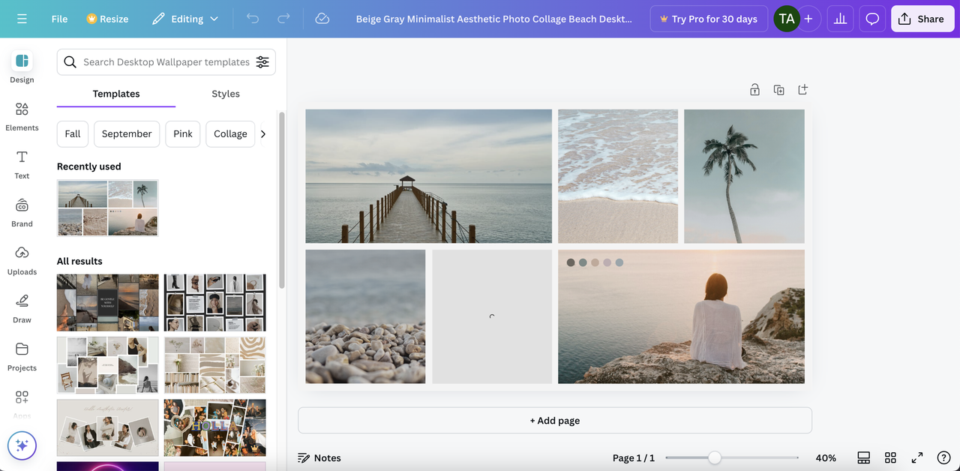Select the beige swirl collage template thumbnail
This screenshot has width=960, height=471.
point(215,365)
